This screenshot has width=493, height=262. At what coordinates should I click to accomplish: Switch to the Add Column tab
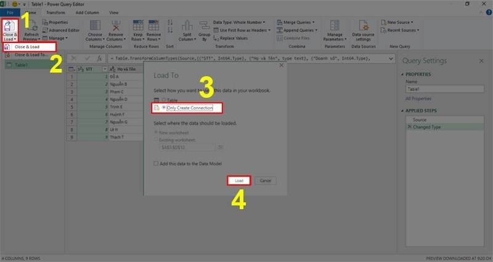(87, 12)
